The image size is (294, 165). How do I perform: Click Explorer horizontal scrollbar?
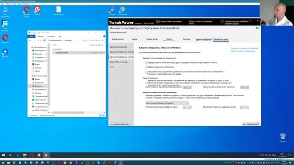coord(68,113)
